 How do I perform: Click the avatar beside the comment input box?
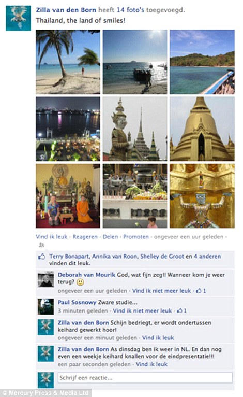(x=45, y=380)
